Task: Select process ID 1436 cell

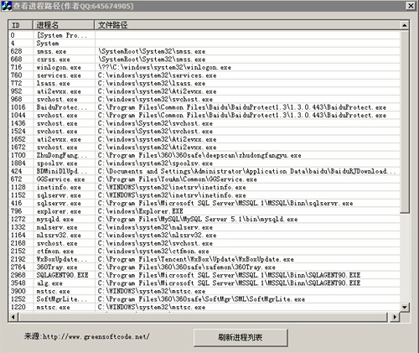Action: pyautogui.click(x=18, y=123)
